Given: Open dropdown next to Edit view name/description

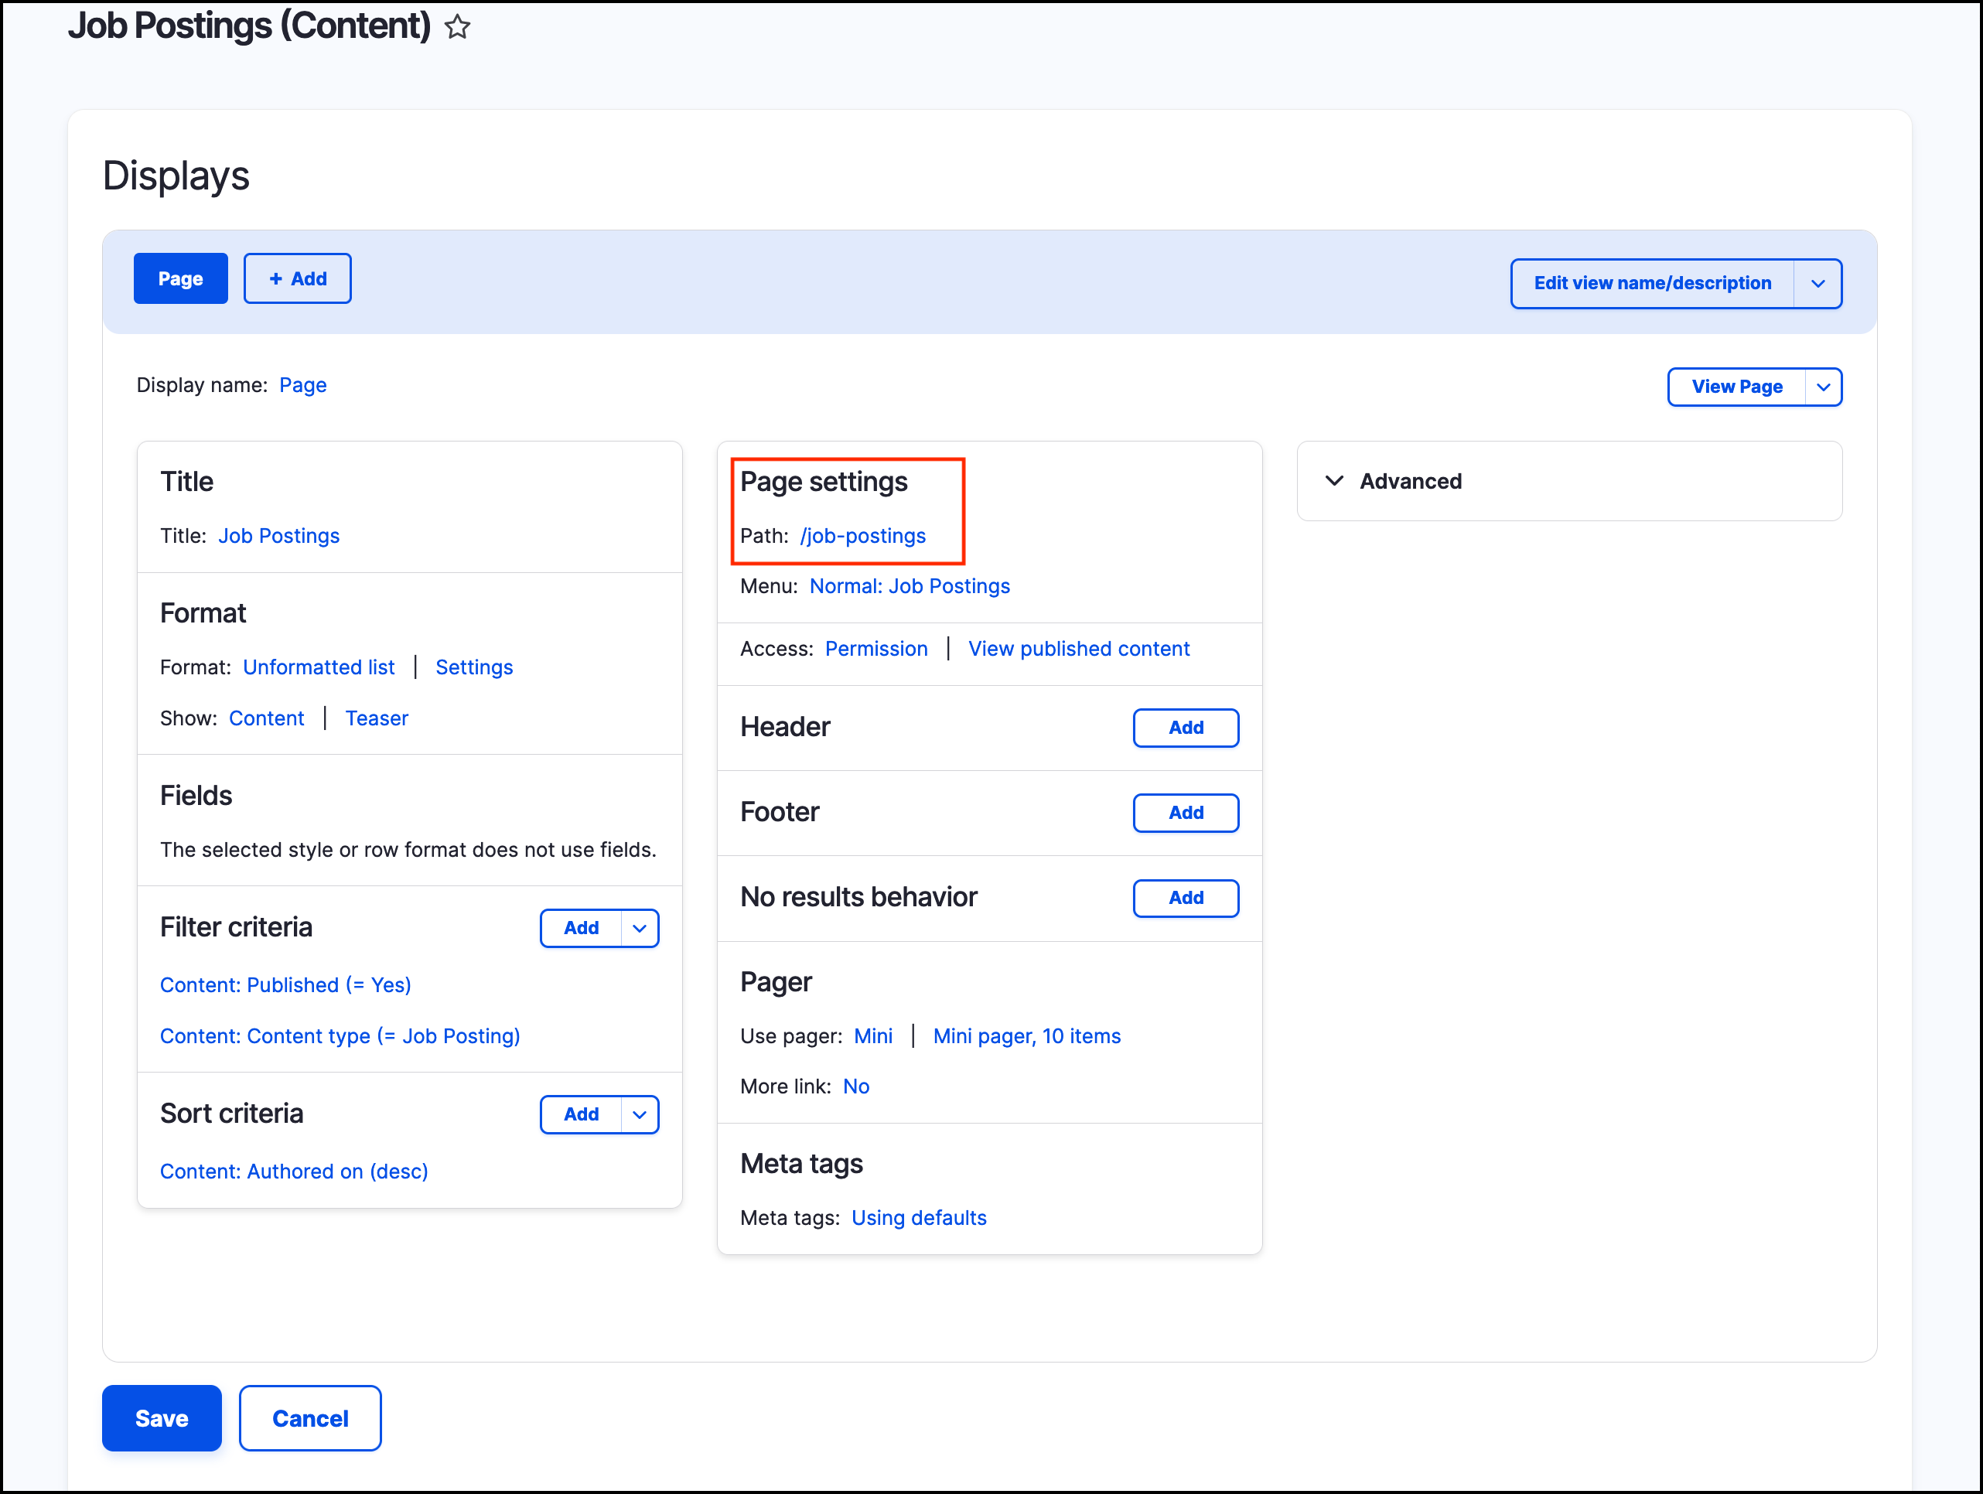Looking at the screenshot, I should 1817,283.
